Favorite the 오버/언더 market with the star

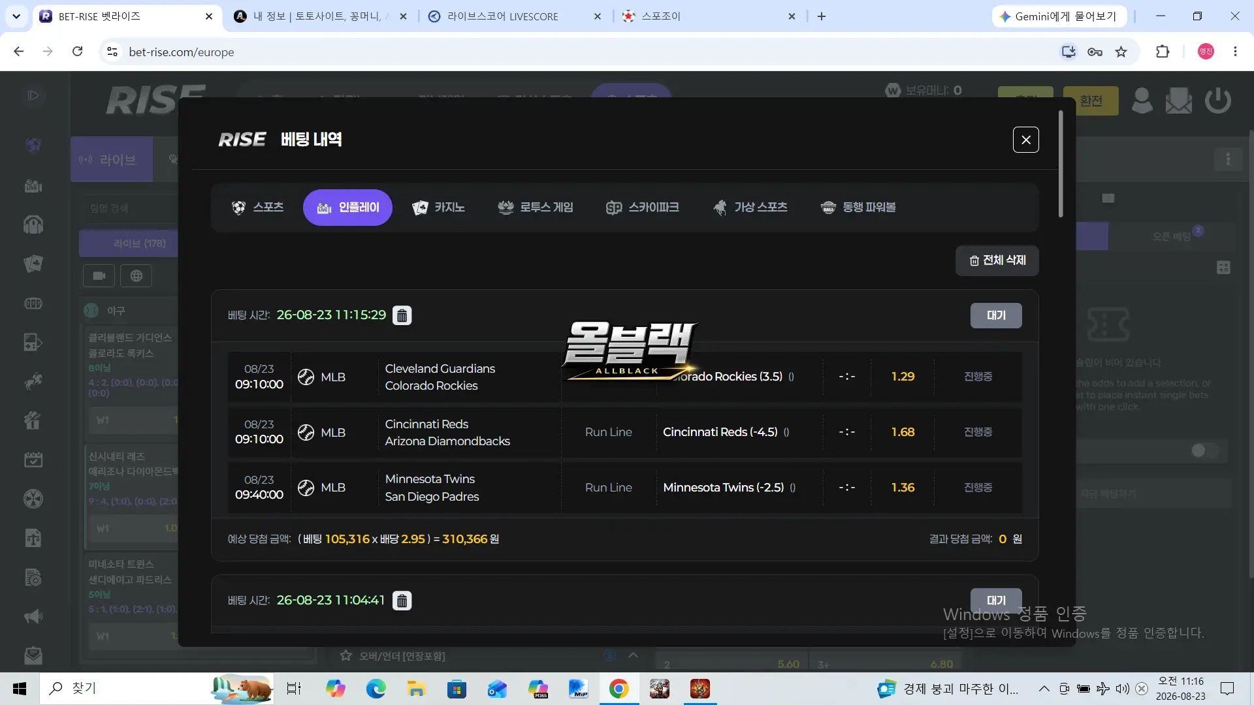pos(346,655)
